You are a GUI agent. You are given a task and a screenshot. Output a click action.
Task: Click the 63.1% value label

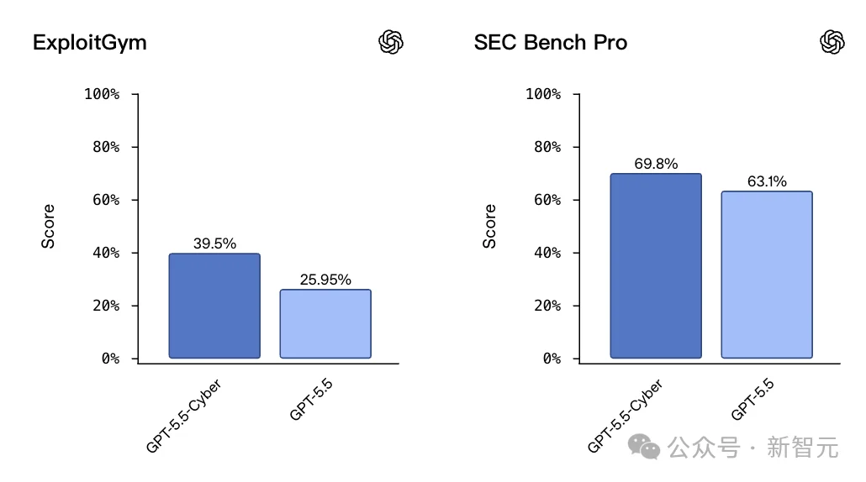[x=767, y=181]
